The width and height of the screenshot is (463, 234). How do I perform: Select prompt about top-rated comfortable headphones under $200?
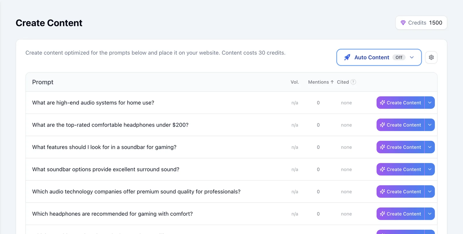pyautogui.click(x=110, y=125)
